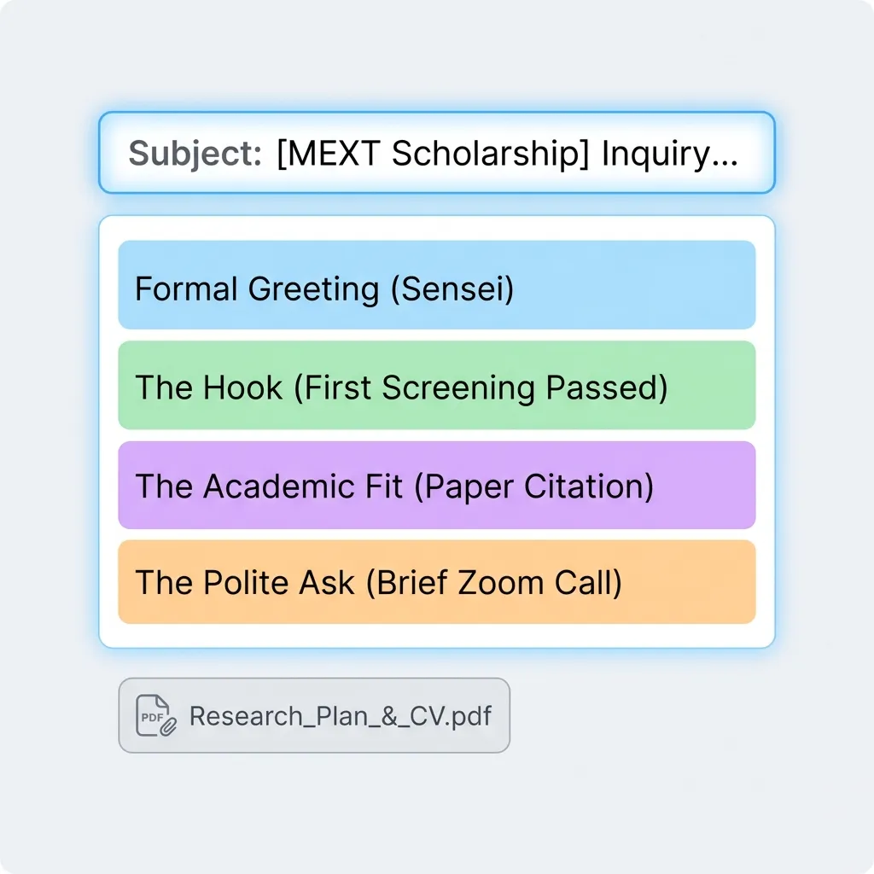Select the green The Hook block
The image size is (874, 874).
tap(437, 385)
